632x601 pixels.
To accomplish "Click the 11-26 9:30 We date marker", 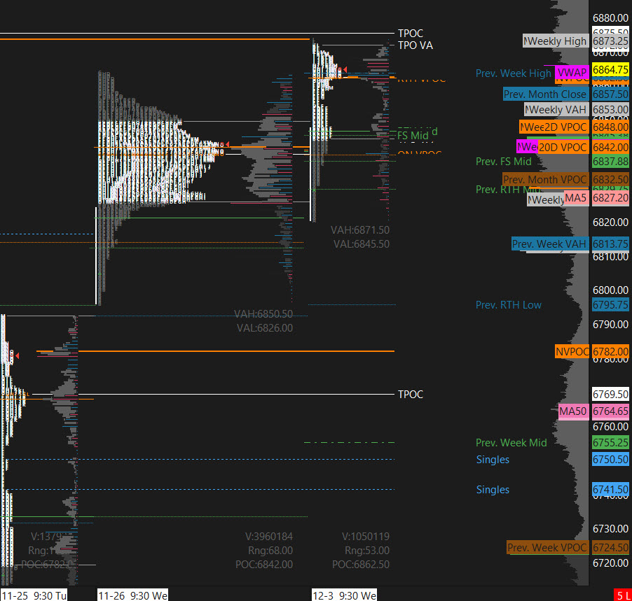I will (x=132, y=595).
